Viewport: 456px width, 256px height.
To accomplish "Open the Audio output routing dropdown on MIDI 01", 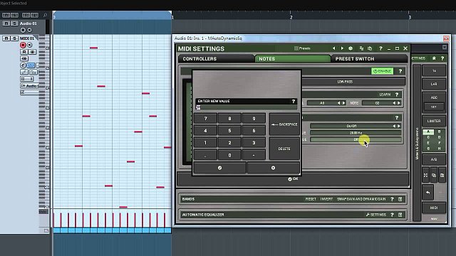I will click(29, 85).
